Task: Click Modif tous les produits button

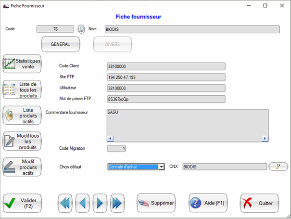Action: 22,141
